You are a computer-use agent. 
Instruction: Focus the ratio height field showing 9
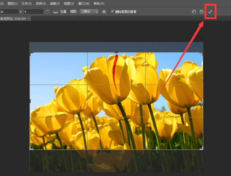point(33,12)
